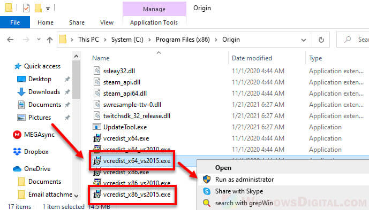Screen dimensions: 369x210
Task: Click Origin breadcrumb in address bar
Action: click(x=231, y=40)
